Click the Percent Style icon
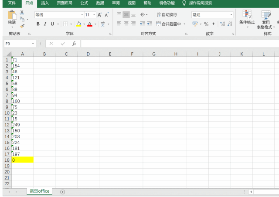 [206, 24]
